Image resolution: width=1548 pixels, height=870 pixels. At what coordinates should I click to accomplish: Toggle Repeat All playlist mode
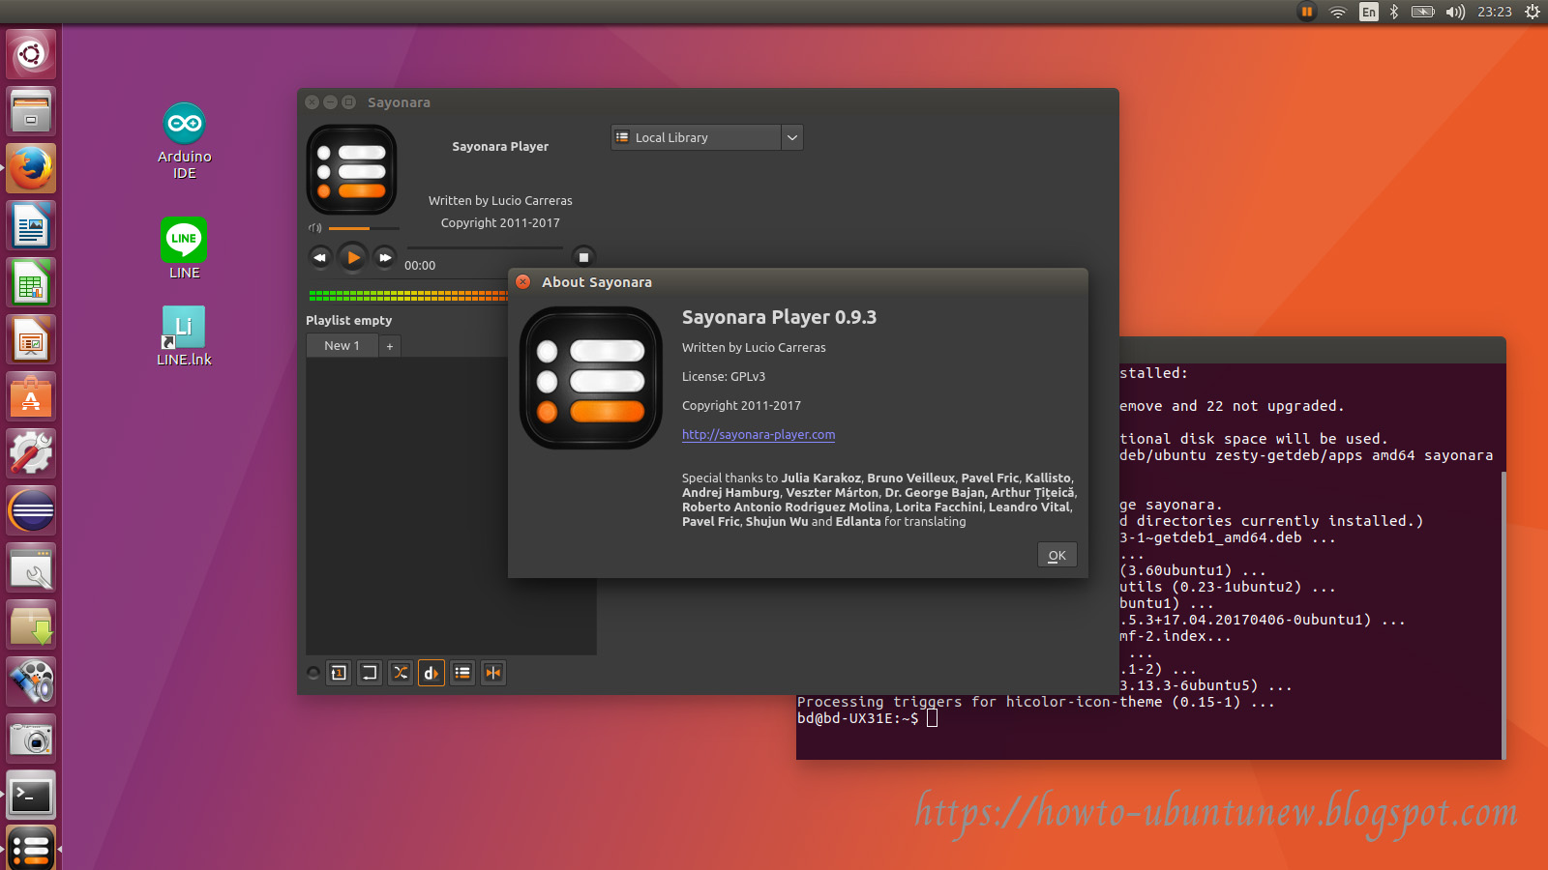pos(369,673)
